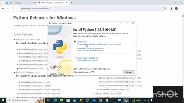Cancel the Python setup dialog
This screenshot has width=184, height=103.
point(129,72)
